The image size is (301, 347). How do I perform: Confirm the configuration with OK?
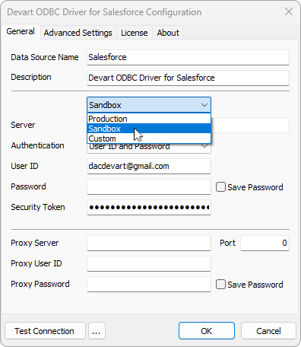click(207, 331)
